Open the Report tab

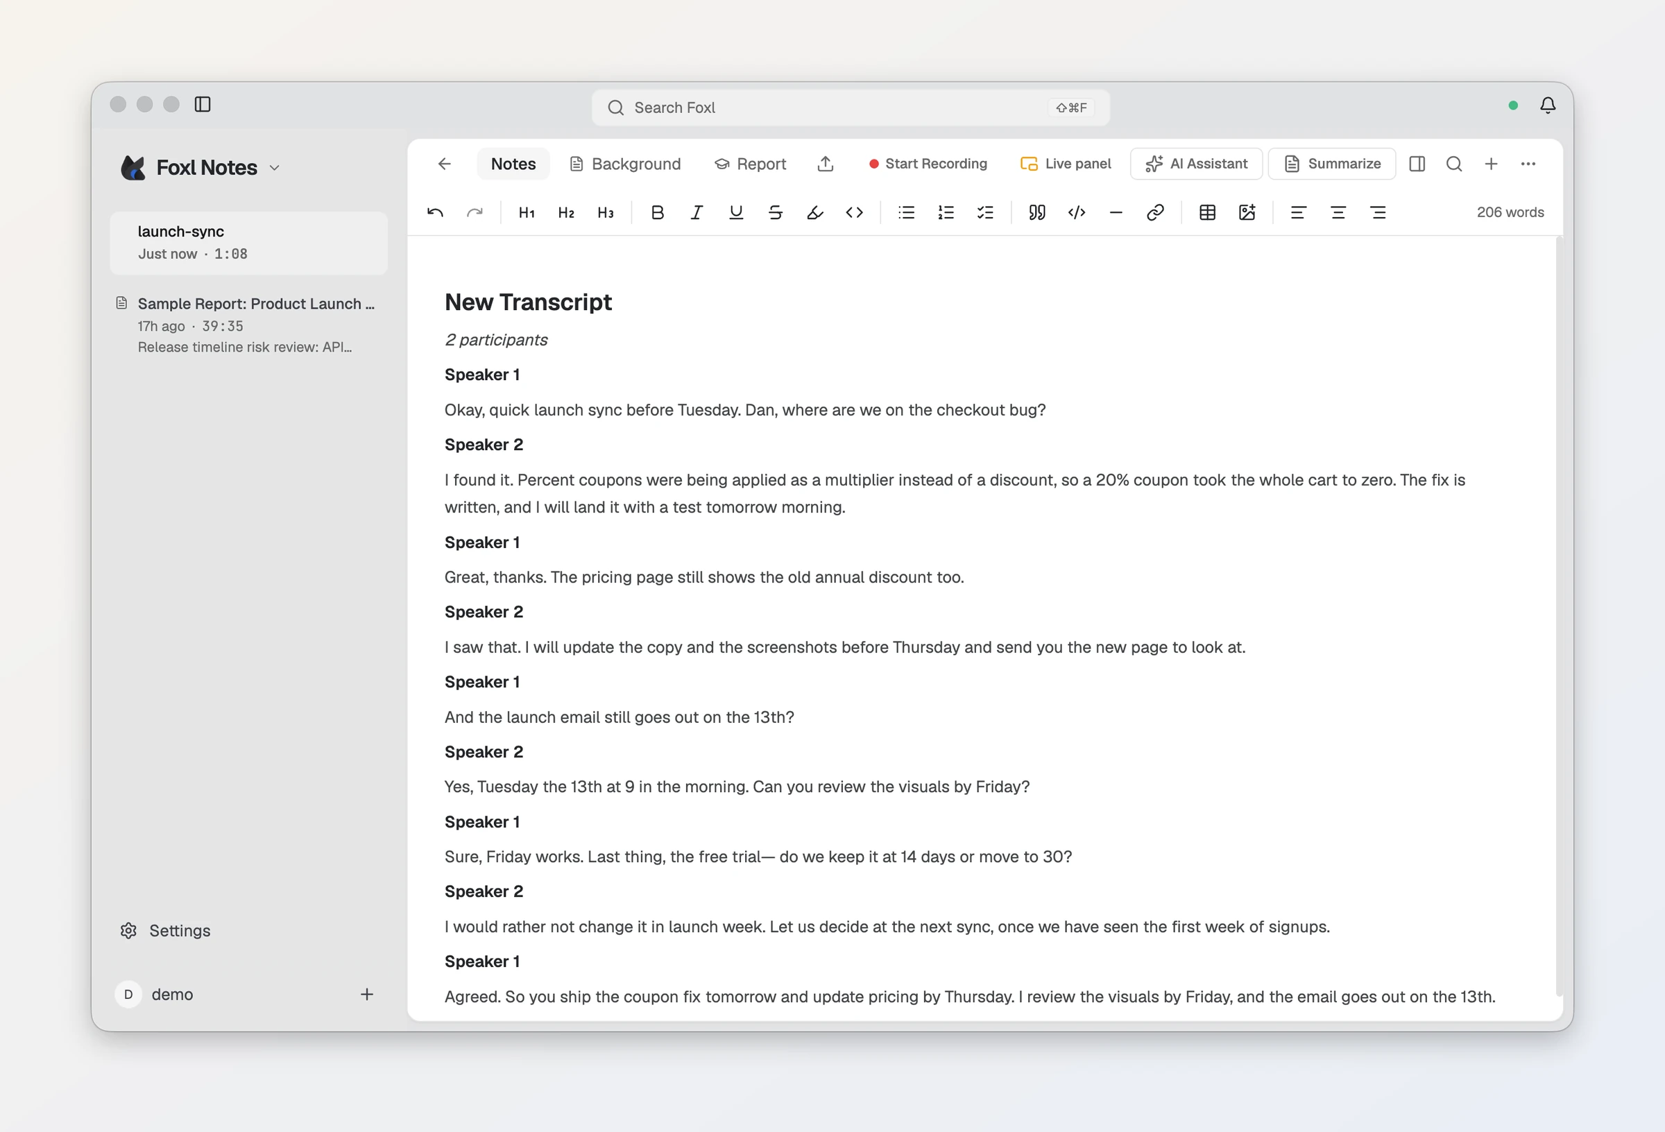750,164
